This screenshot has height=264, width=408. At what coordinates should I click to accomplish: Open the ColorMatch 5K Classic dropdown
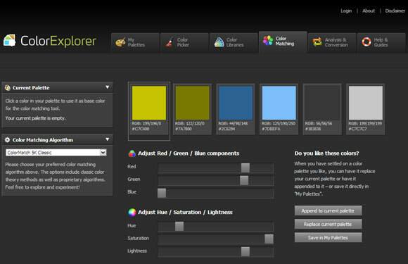pos(56,152)
